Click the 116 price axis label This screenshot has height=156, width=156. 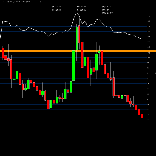tap(149, 42)
